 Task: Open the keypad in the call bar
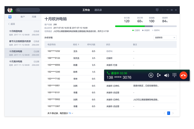point(174,75)
